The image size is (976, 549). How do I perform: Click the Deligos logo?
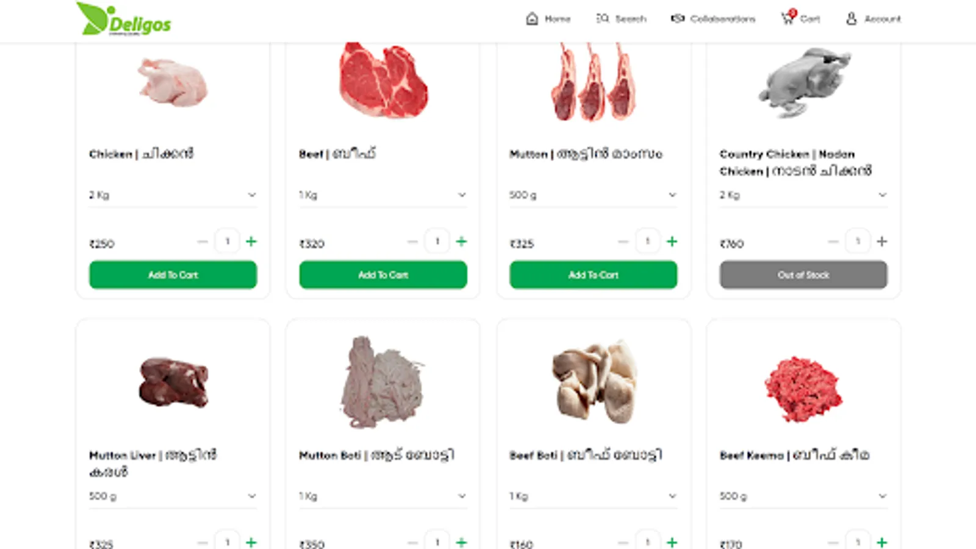click(x=124, y=19)
